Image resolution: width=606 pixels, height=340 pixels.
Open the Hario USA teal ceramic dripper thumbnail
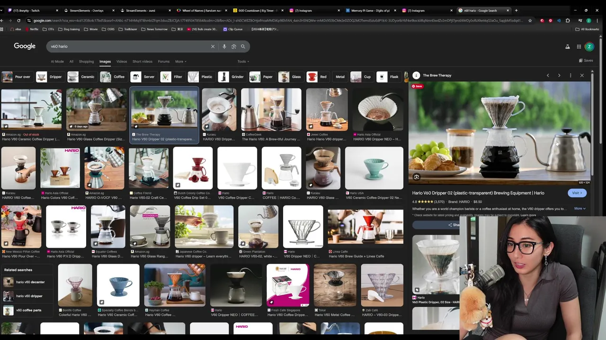[374, 168]
